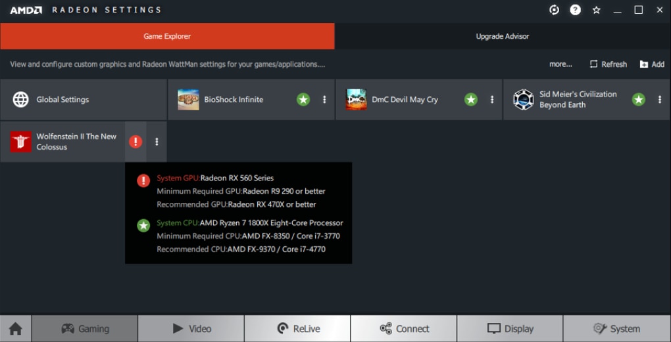671x342 pixels.
Task: Open the ReLive section
Action: point(297,329)
